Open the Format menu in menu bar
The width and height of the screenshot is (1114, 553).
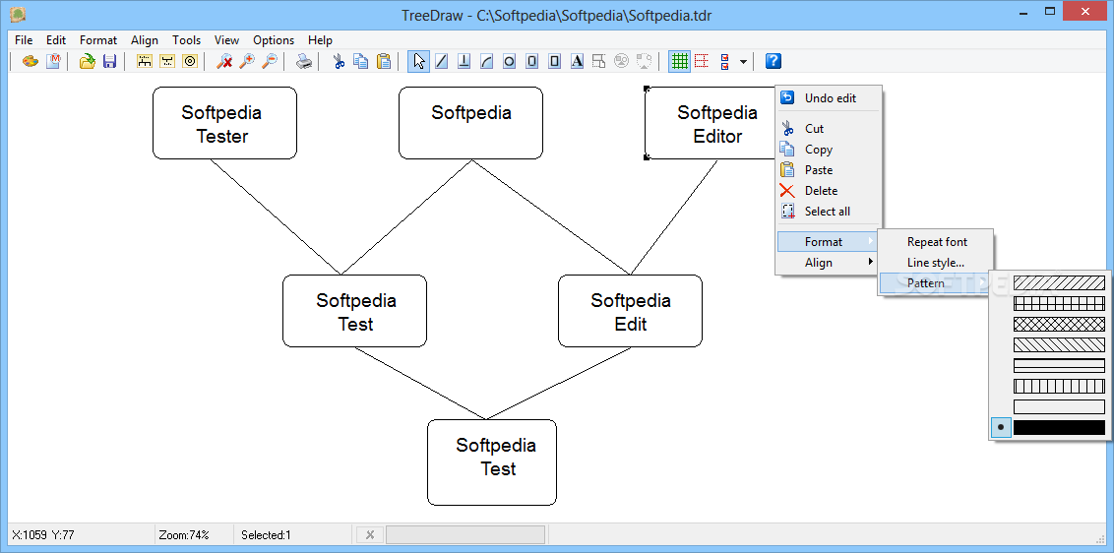click(x=98, y=39)
